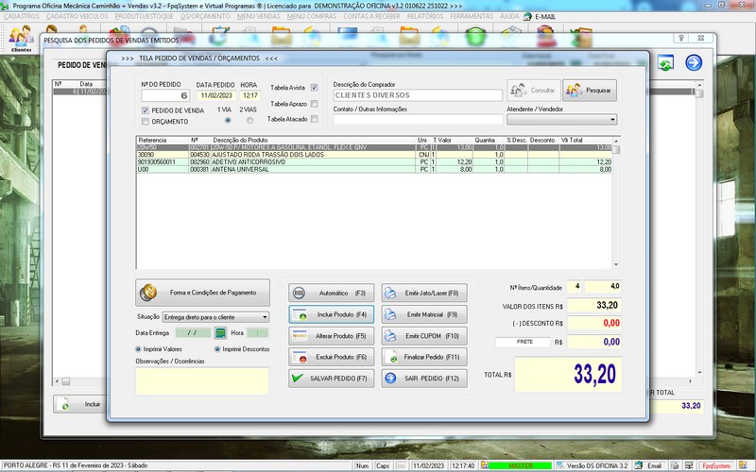Click Alterar Produto (F5) button

click(x=332, y=335)
